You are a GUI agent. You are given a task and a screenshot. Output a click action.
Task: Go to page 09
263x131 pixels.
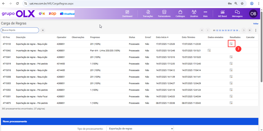pos(237,31)
